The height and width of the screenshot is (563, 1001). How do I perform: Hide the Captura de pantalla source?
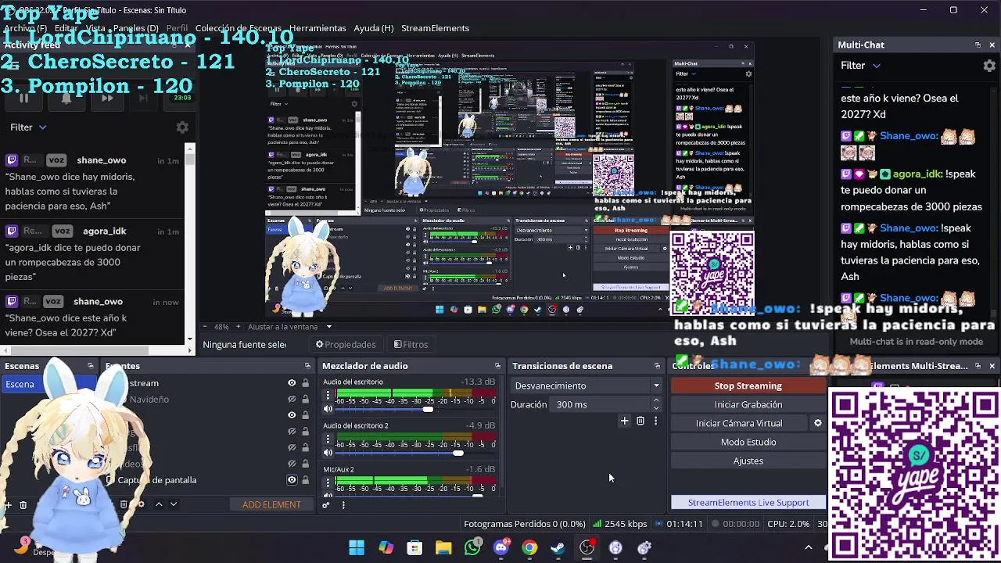point(292,480)
